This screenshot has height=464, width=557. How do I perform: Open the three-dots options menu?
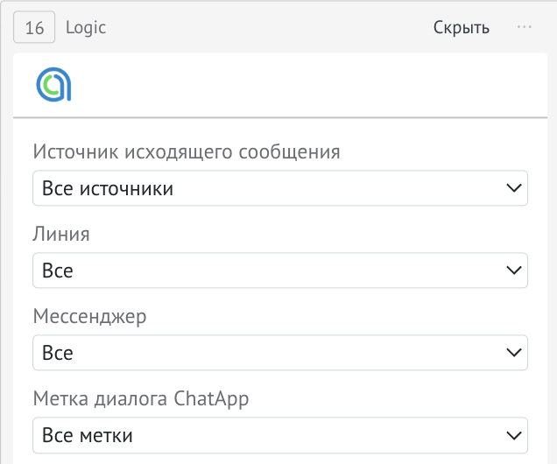pyautogui.click(x=525, y=27)
